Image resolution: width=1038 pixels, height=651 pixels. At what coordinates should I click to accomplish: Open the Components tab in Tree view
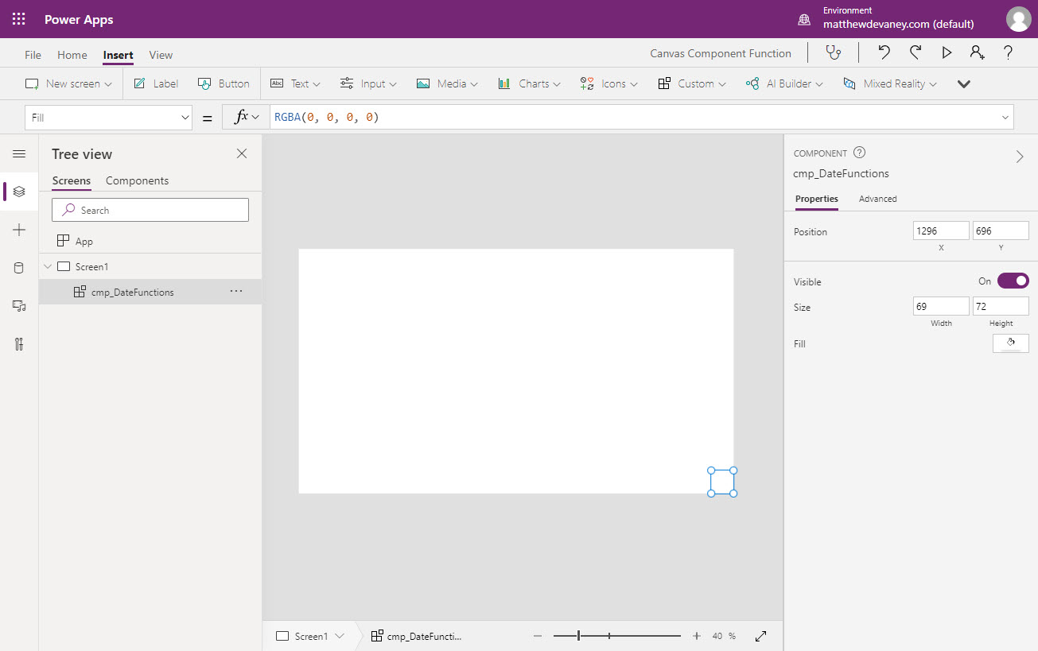(137, 180)
